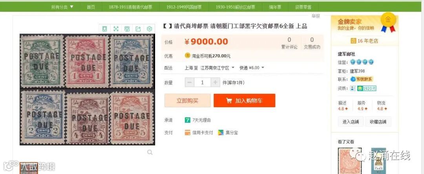Click the 进入店铺 enter shop button
The width and height of the screenshot is (424, 174).
351,122
